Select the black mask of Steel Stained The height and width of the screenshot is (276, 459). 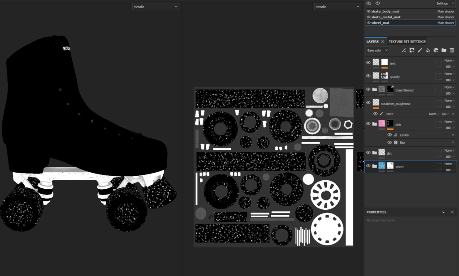coord(390,89)
